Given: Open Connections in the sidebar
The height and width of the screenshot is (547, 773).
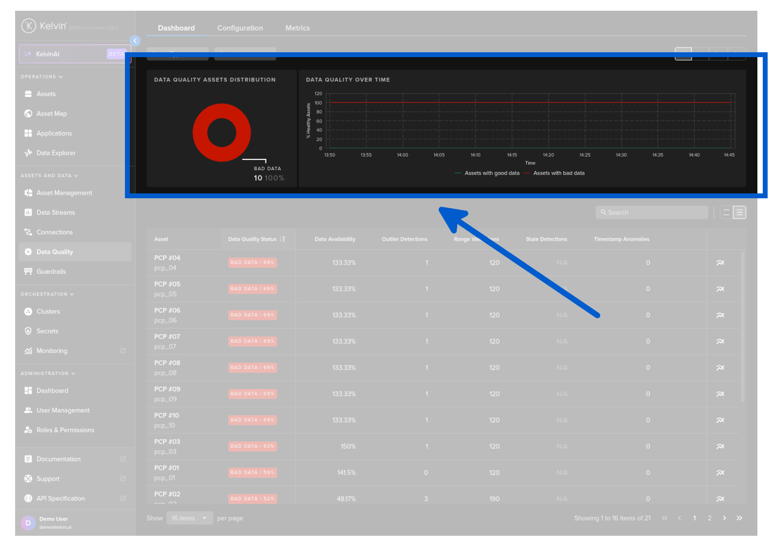Looking at the screenshot, I should pyautogui.click(x=54, y=232).
